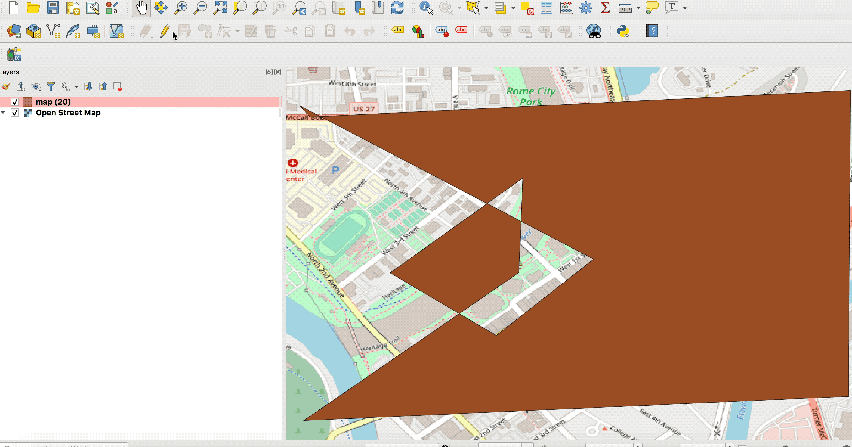Expand the Open Street Map layer entry

pos(3,113)
